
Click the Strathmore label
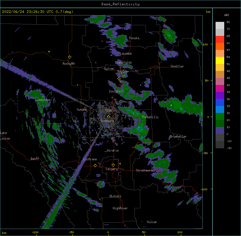(x=144, y=170)
